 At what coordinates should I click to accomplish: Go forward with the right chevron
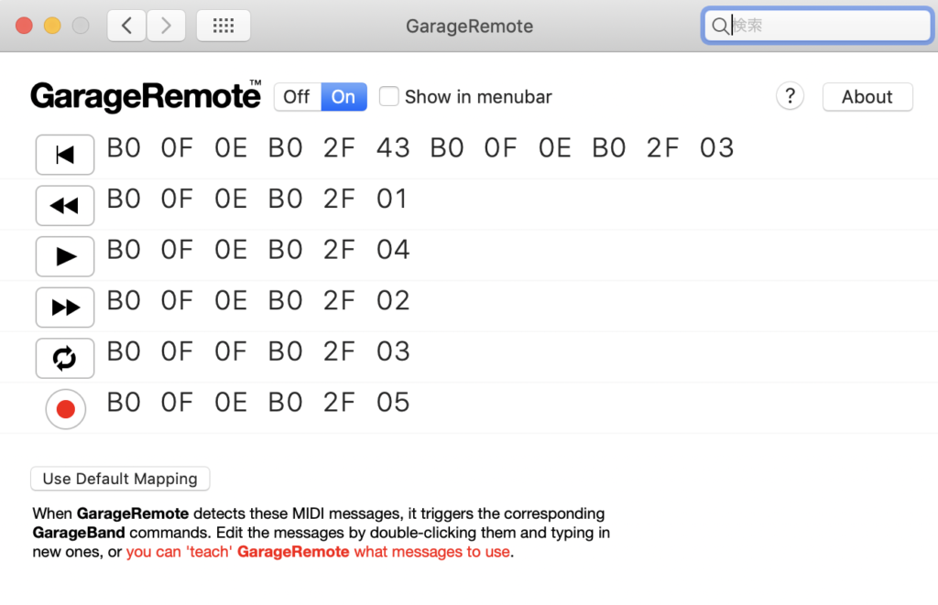pos(166,26)
